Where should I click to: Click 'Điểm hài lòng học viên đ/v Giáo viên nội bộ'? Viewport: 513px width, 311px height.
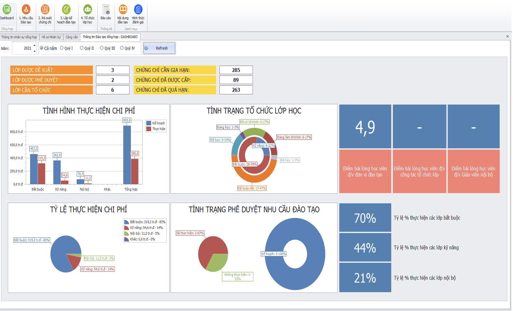(473, 171)
